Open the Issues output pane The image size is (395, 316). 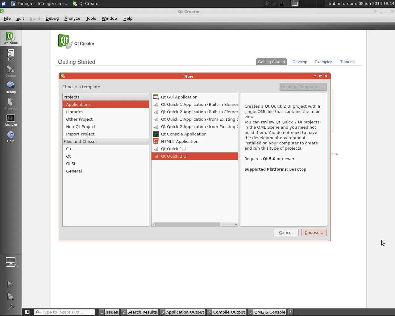[109, 312]
